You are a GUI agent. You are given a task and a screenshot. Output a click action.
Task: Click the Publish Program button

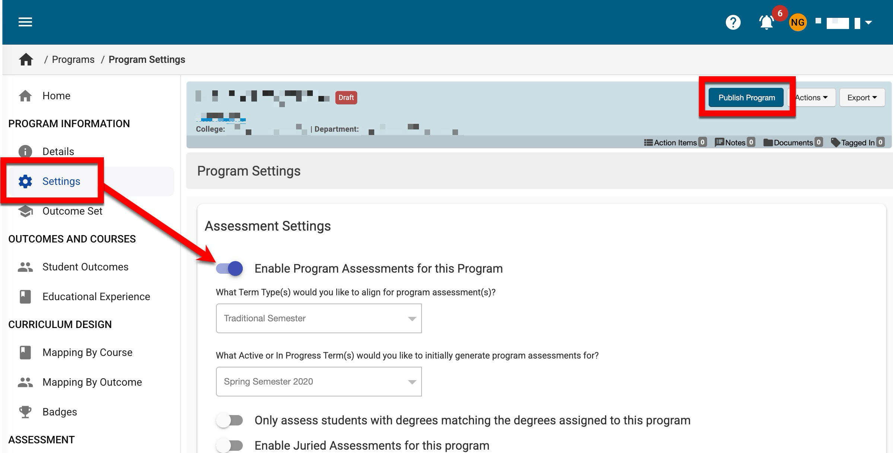coord(746,98)
